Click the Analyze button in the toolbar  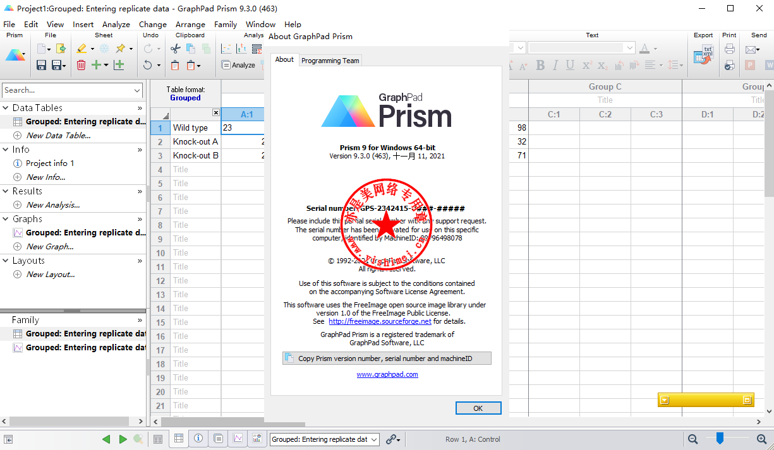(x=238, y=65)
